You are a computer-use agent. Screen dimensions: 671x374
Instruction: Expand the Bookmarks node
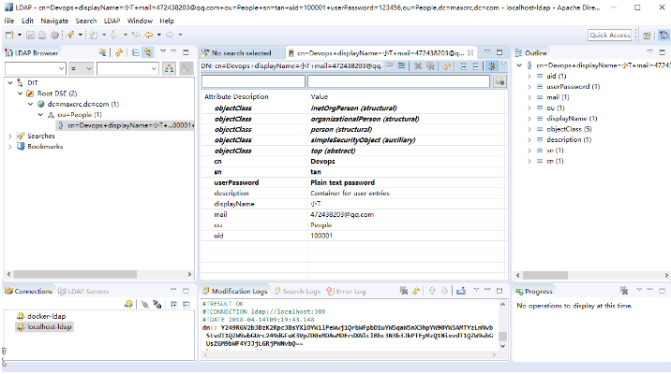tap(10, 147)
